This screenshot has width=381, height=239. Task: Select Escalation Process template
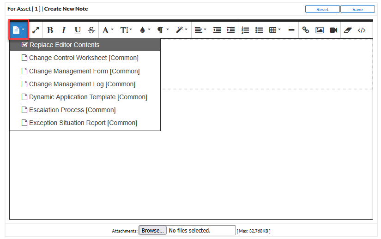(x=72, y=110)
